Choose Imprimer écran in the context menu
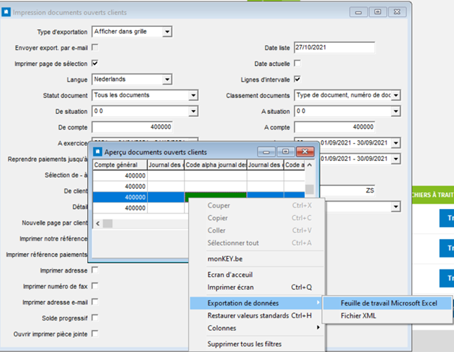This screenshot has width=454, height=352. [x=256, y=287]
